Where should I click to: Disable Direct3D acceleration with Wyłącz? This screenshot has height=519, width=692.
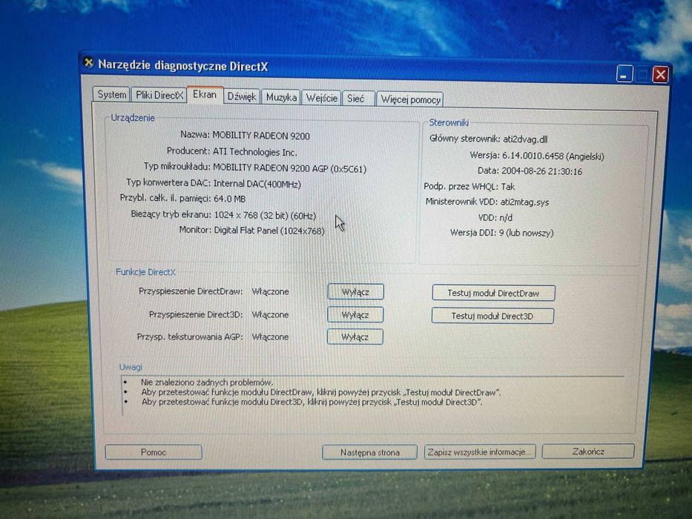(x=355, y=314)
